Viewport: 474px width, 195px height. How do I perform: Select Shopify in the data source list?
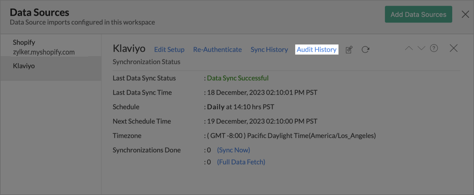[44, 47]
